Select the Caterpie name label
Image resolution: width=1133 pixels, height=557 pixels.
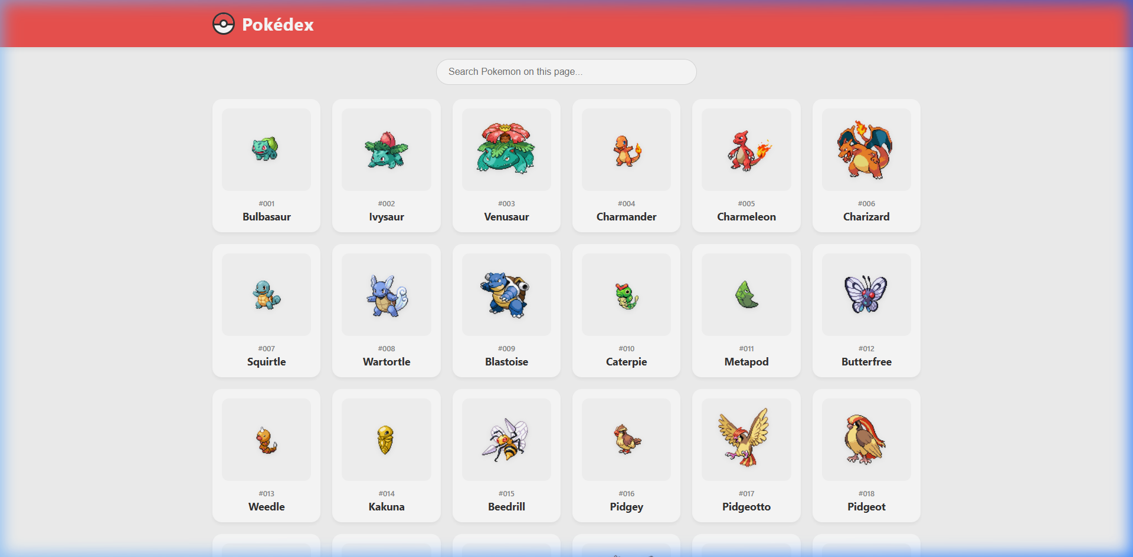(x=626, y=362)
